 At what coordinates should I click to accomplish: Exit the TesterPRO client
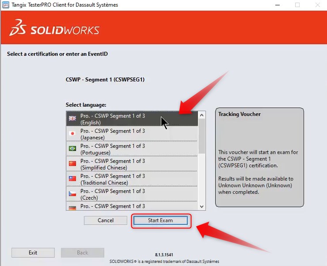pos(33,253)
